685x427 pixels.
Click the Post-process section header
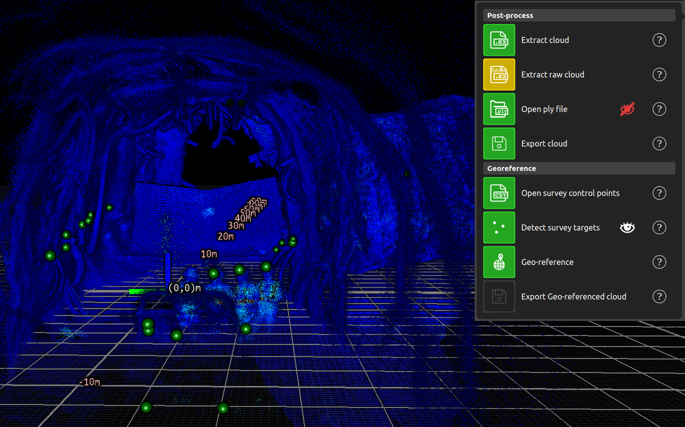(579, 15)
